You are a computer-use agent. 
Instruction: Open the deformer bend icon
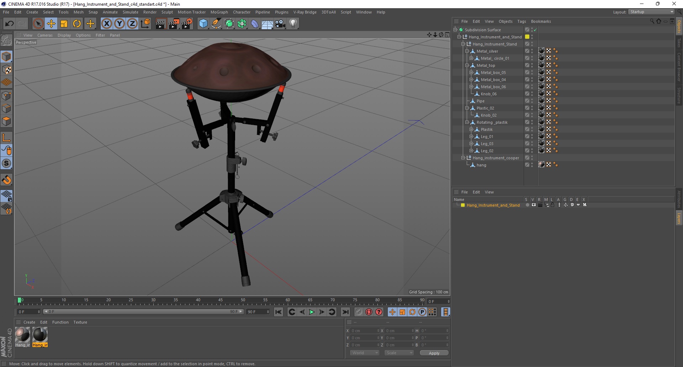[255, 24]
